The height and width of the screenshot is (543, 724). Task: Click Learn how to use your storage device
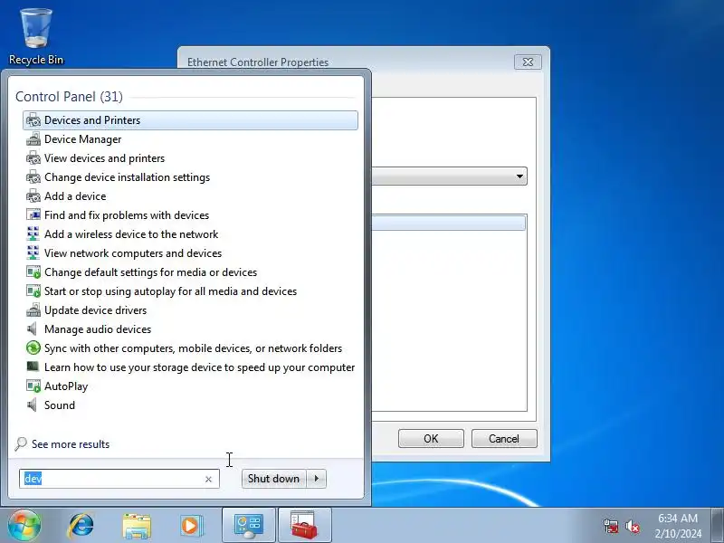click(199, 367)
